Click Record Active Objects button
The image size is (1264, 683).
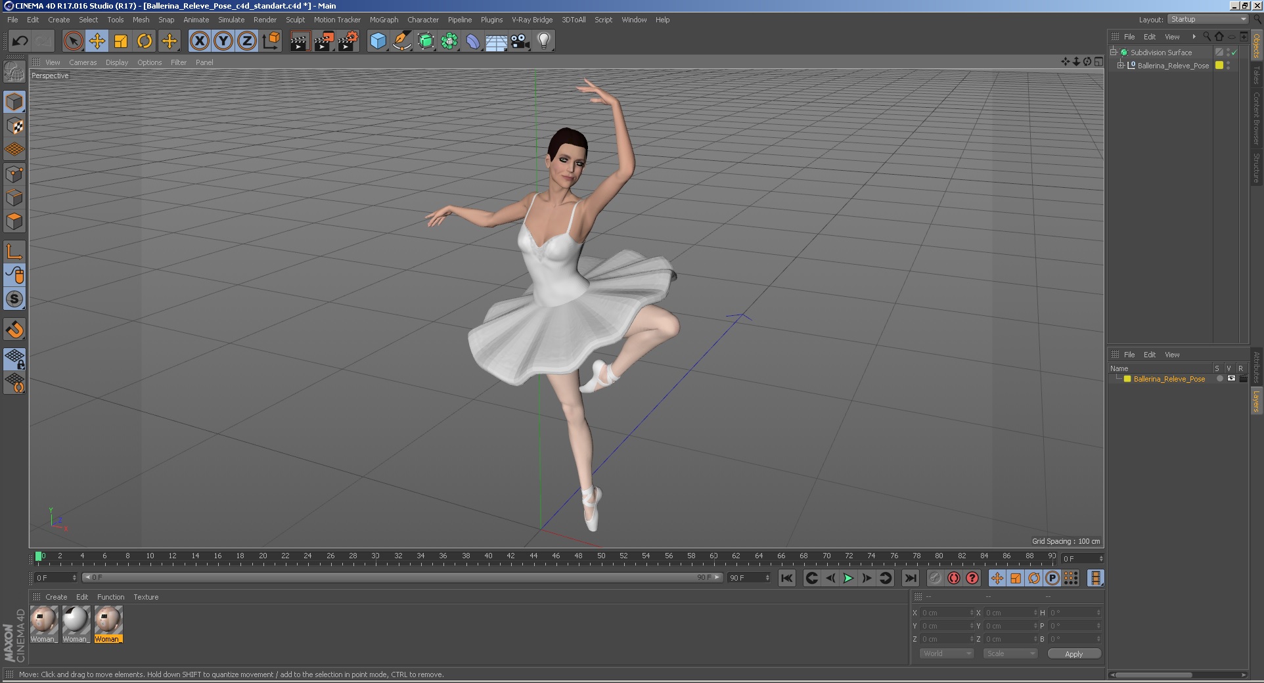936,578
